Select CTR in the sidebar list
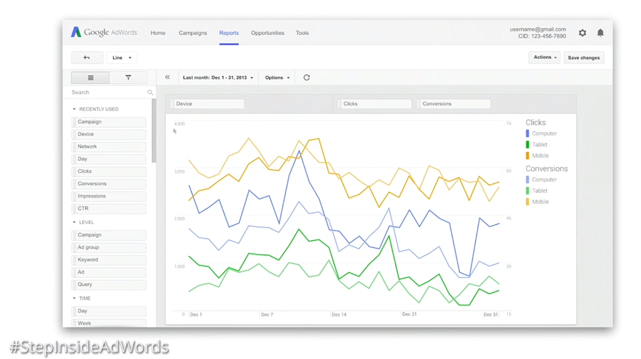 point(109,209)
